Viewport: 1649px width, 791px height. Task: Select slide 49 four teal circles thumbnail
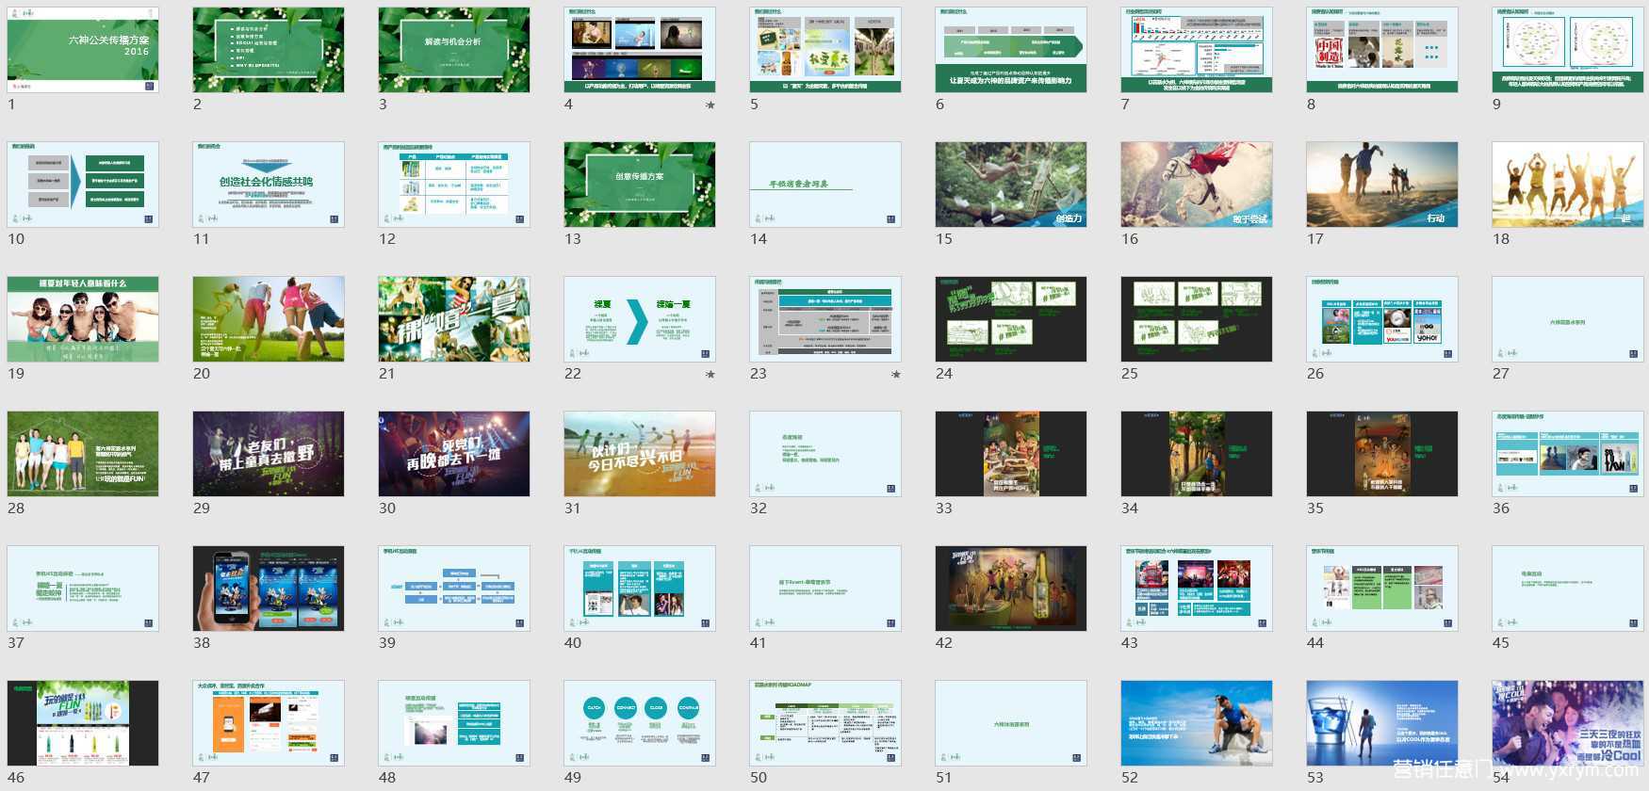(x=640, y=723)
